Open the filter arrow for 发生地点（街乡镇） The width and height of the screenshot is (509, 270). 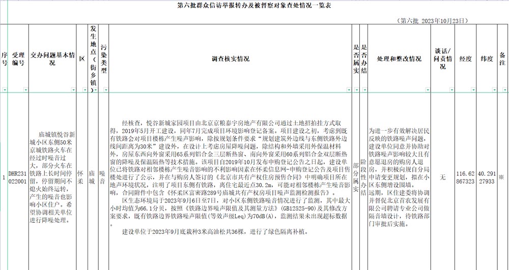pos(96,90)
